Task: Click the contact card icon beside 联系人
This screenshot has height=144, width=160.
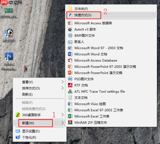Action: (x=70, y=42)
